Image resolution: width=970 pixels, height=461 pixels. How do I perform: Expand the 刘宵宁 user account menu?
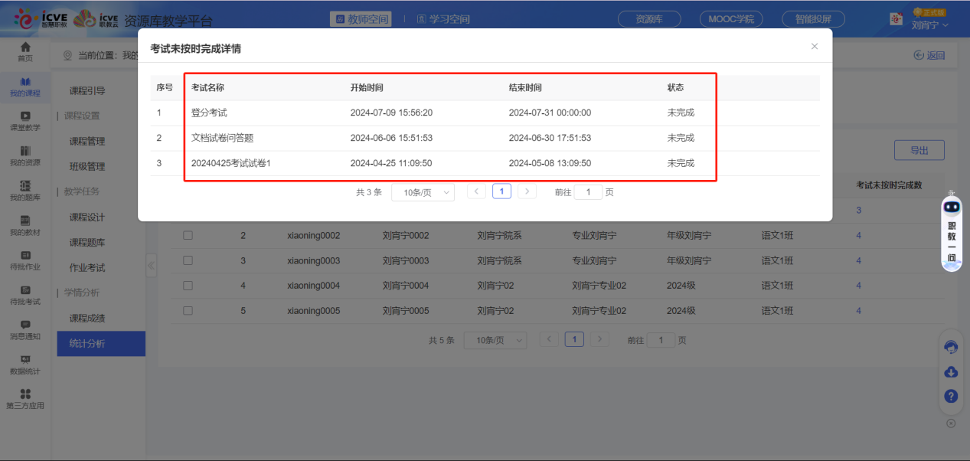point(929,25)
